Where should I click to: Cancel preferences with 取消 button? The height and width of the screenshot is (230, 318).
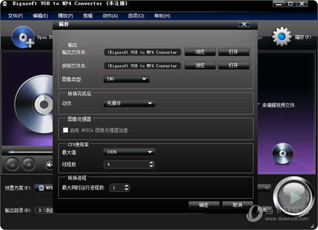(238, 205)
